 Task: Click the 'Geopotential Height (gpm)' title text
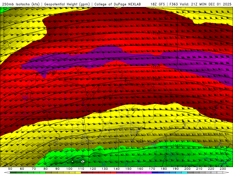pos(67,4)
